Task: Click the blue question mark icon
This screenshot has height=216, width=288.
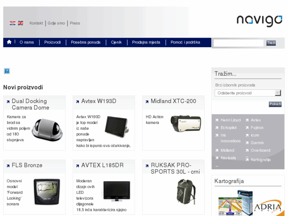Action: pos(7,71)
